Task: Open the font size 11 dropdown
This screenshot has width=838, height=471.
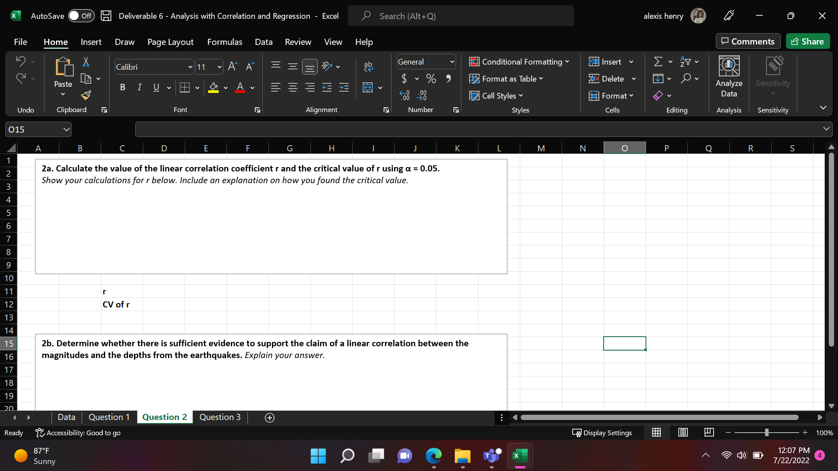Action: [x=219, y=67]
